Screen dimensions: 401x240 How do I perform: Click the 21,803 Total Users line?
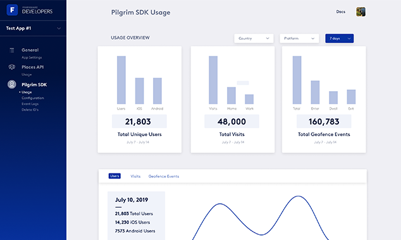(x=133, y=213)
